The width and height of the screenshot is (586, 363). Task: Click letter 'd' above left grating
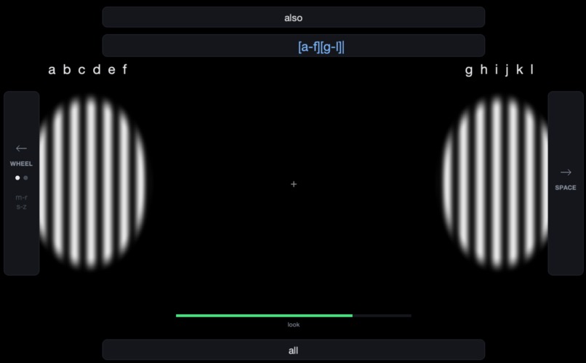97,69
